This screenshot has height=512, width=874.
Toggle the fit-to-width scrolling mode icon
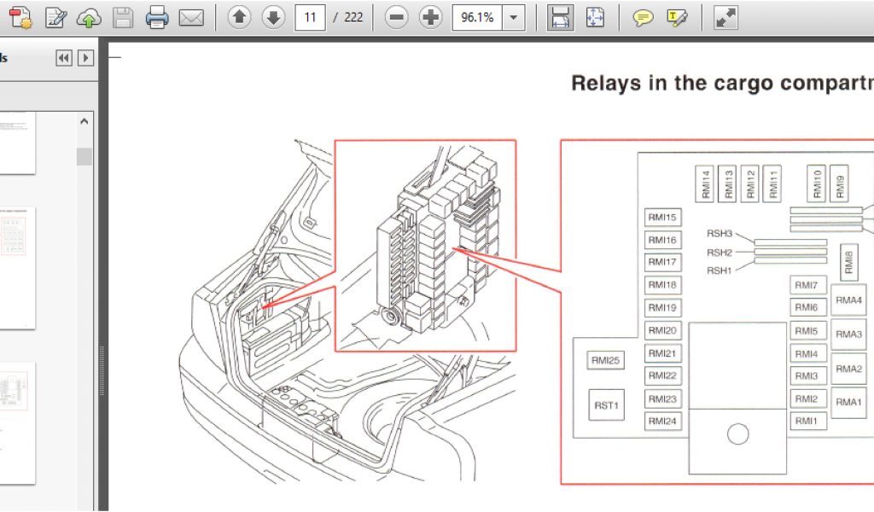pyautogui.click(x=560, y=17)
